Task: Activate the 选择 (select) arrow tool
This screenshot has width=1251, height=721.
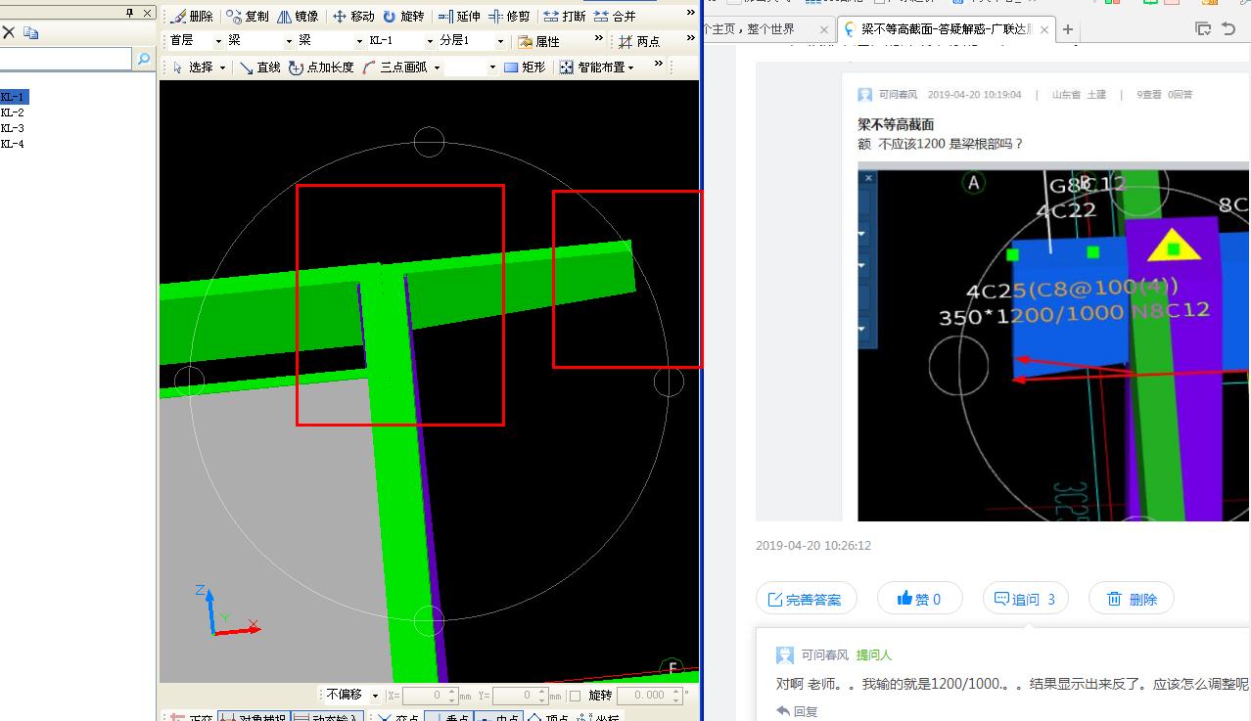Action: pyautogui.click(x=193, y=68)
